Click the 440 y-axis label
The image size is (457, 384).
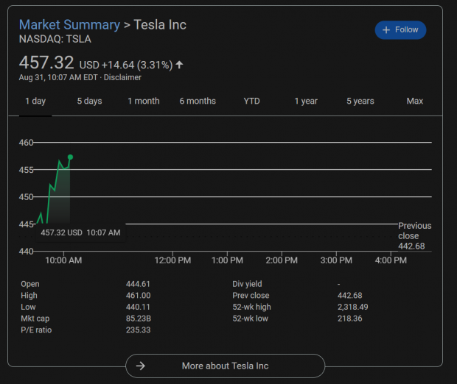tap(27, 252)
